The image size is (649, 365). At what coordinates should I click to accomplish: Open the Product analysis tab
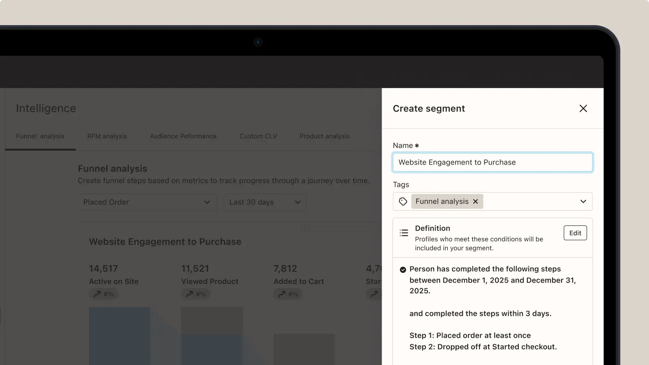[324, 136]
